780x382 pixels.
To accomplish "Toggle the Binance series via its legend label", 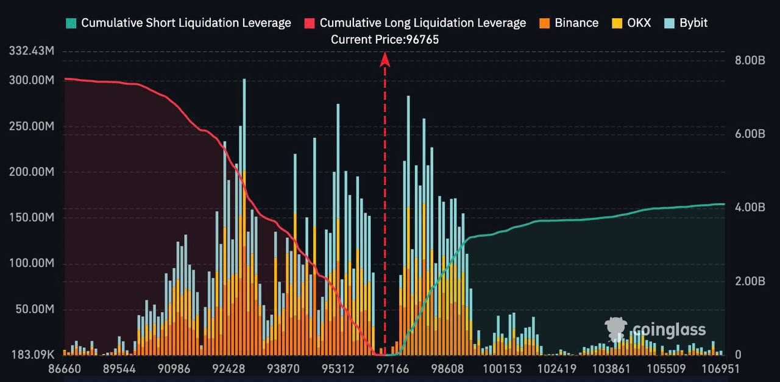I will click(x=576, y=23).
